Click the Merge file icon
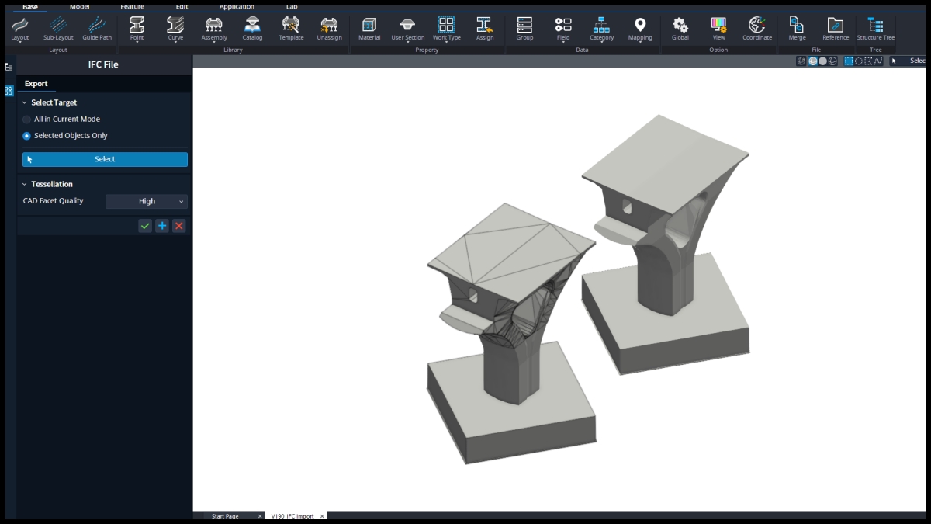This screenshot has width=931, height=524. coord(797,29)
